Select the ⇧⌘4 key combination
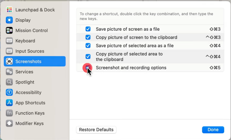This screenshot has height=140, width=231. click(x=215, y=45)
